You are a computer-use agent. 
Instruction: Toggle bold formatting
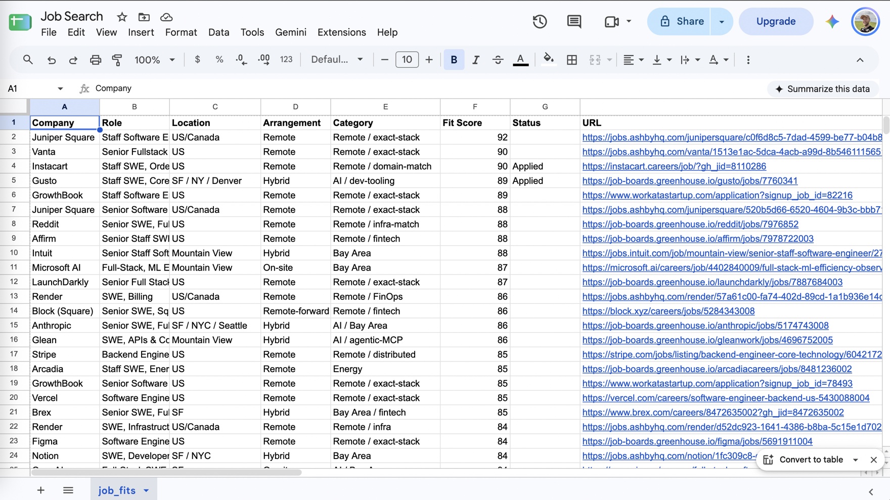454,60
